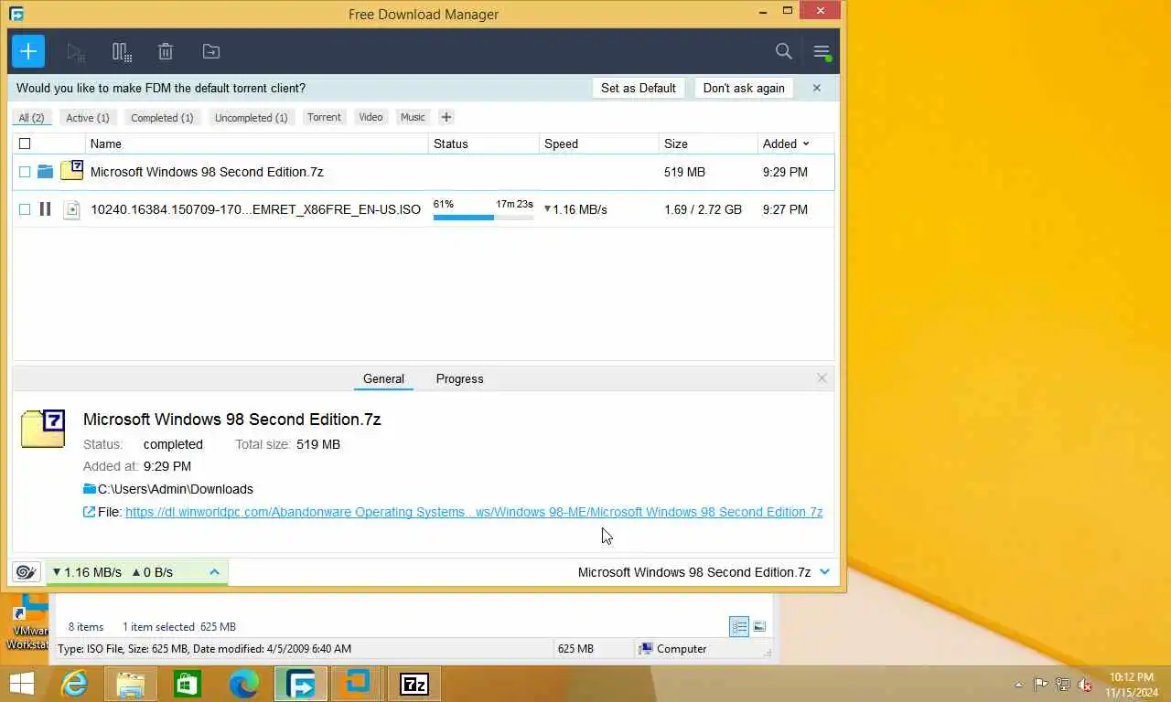Viewport: 1171px width, 702px height.
Task: Sort by Size column header
Action: click(708, 144)
